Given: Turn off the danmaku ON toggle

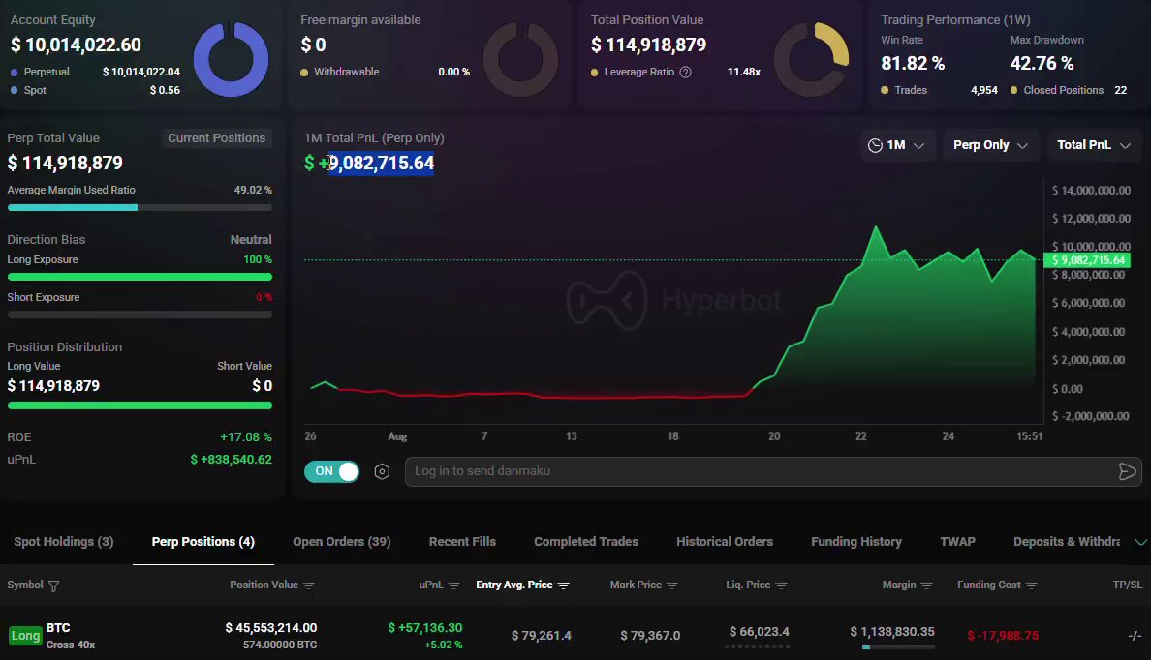Looking at the screenshot, I should 331,471.
